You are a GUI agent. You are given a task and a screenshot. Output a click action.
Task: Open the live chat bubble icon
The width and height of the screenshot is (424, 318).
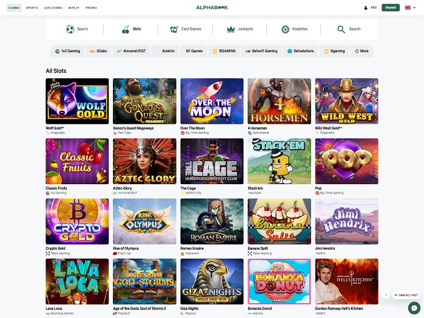[413, 307]
